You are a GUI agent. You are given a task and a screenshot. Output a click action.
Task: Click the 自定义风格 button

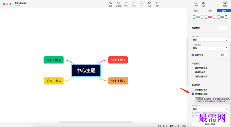click(210, 124)
